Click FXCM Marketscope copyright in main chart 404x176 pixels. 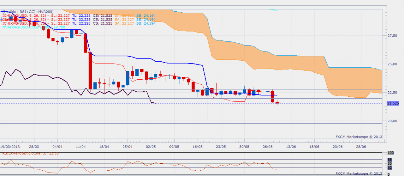[358, 137]
